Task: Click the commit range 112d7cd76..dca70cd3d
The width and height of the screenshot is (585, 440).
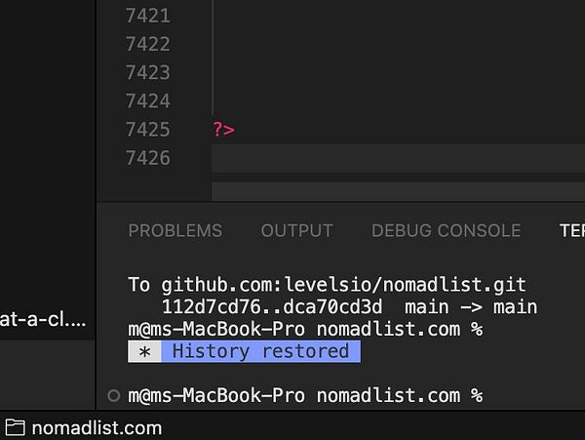Action: [x=272, y=307]
